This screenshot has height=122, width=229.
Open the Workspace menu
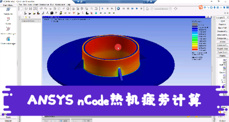coord(60,5)
